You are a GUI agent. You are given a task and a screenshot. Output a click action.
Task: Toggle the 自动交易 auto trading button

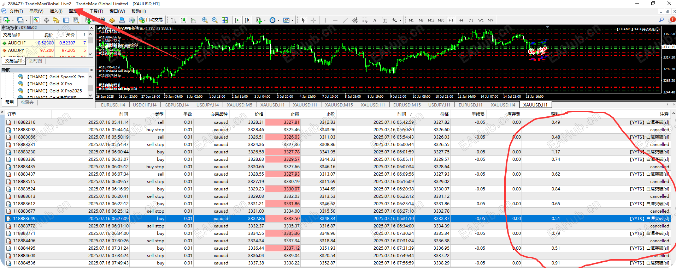(151, 20)
